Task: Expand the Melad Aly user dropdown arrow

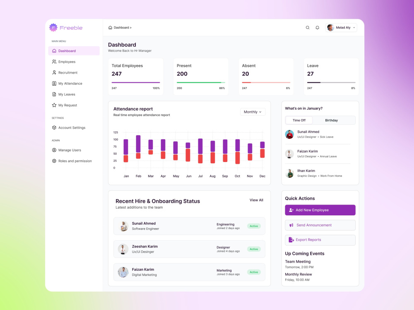Action: tap(354, 28)
